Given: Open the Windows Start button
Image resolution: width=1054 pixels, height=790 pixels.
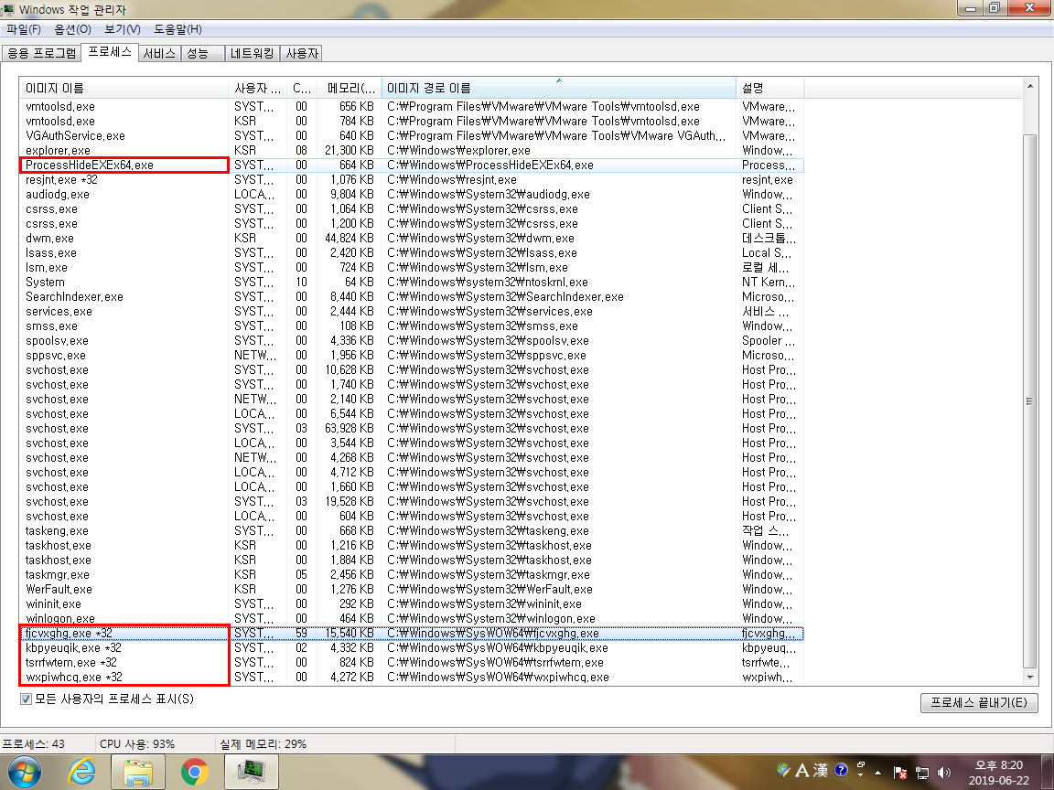Looking at the screenshot, I should [24, 772].
